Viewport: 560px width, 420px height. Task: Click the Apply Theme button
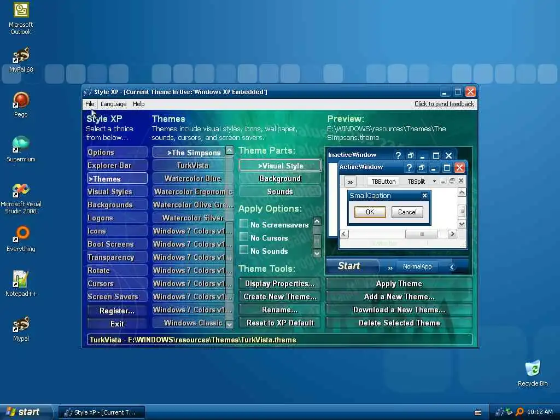pyautogui.click(x=399, y=284)
